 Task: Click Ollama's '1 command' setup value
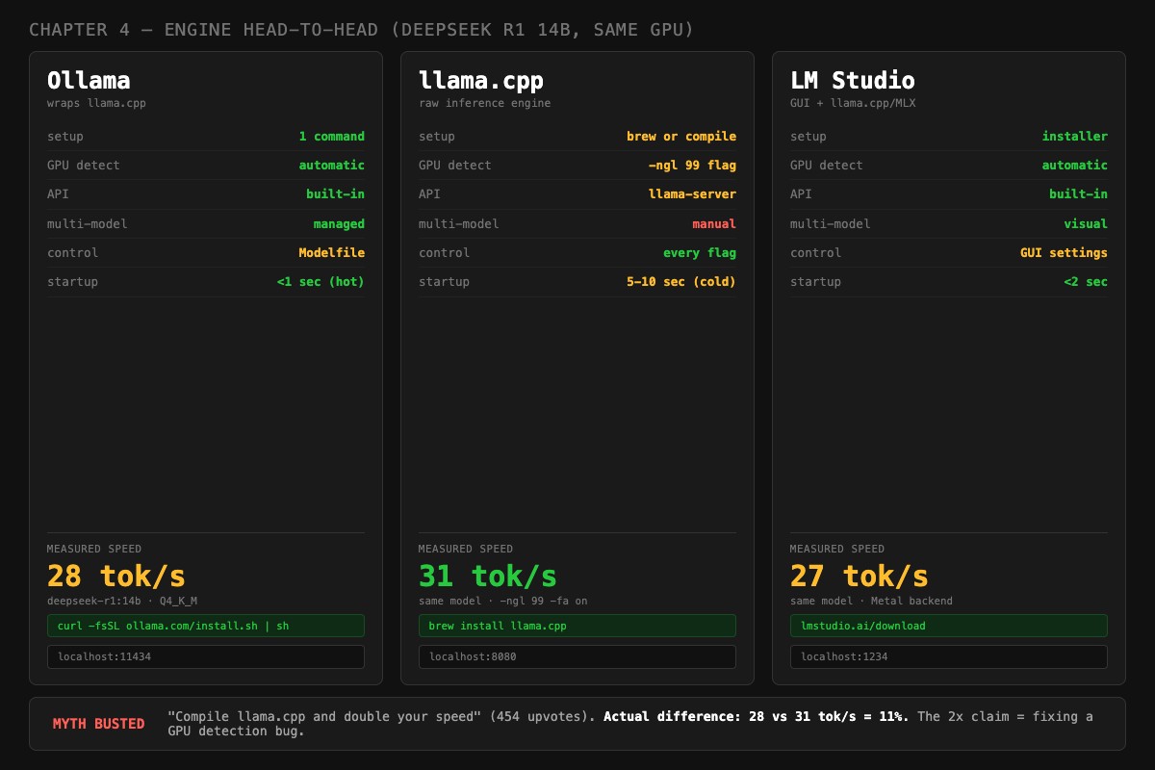pyautogui.click(x=332, y=137)
